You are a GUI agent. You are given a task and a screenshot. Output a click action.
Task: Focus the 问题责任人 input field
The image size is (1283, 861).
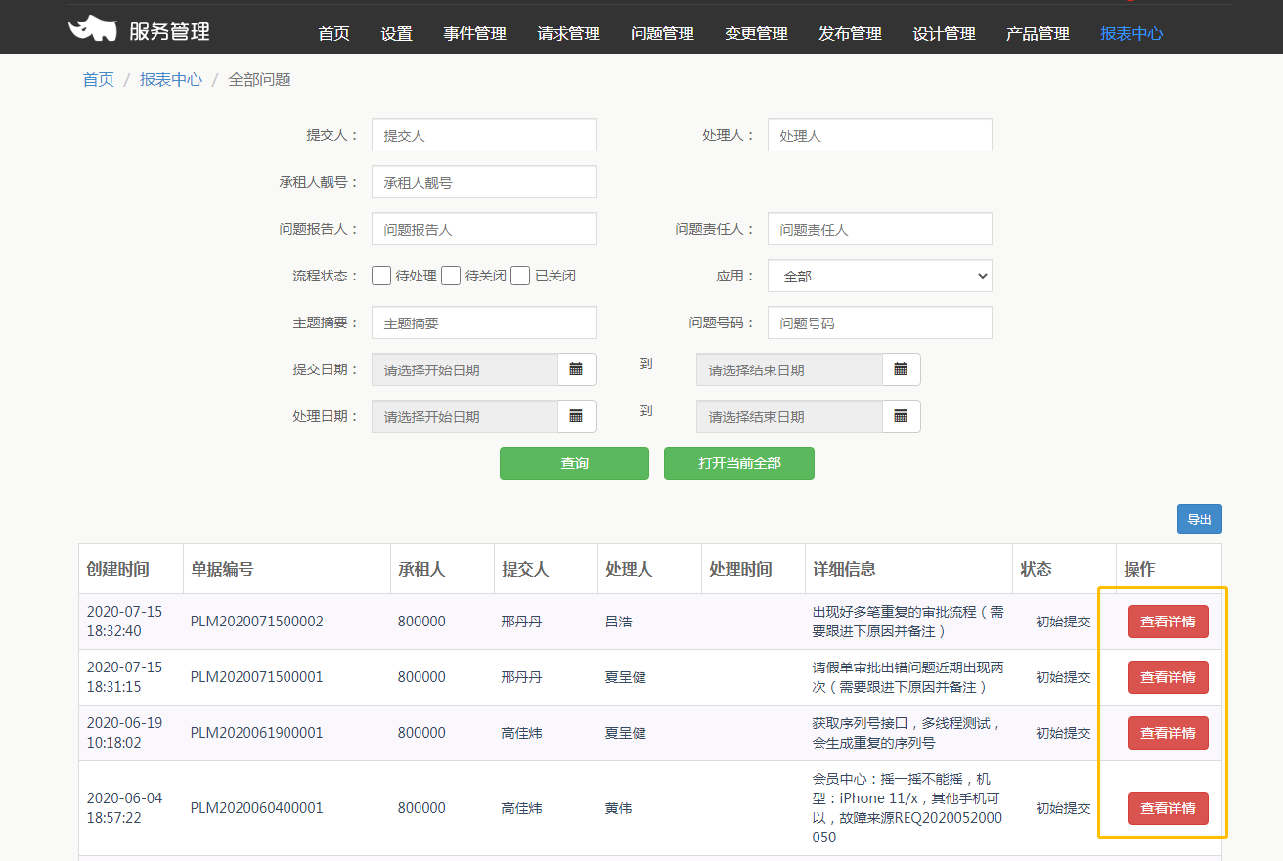880,229
